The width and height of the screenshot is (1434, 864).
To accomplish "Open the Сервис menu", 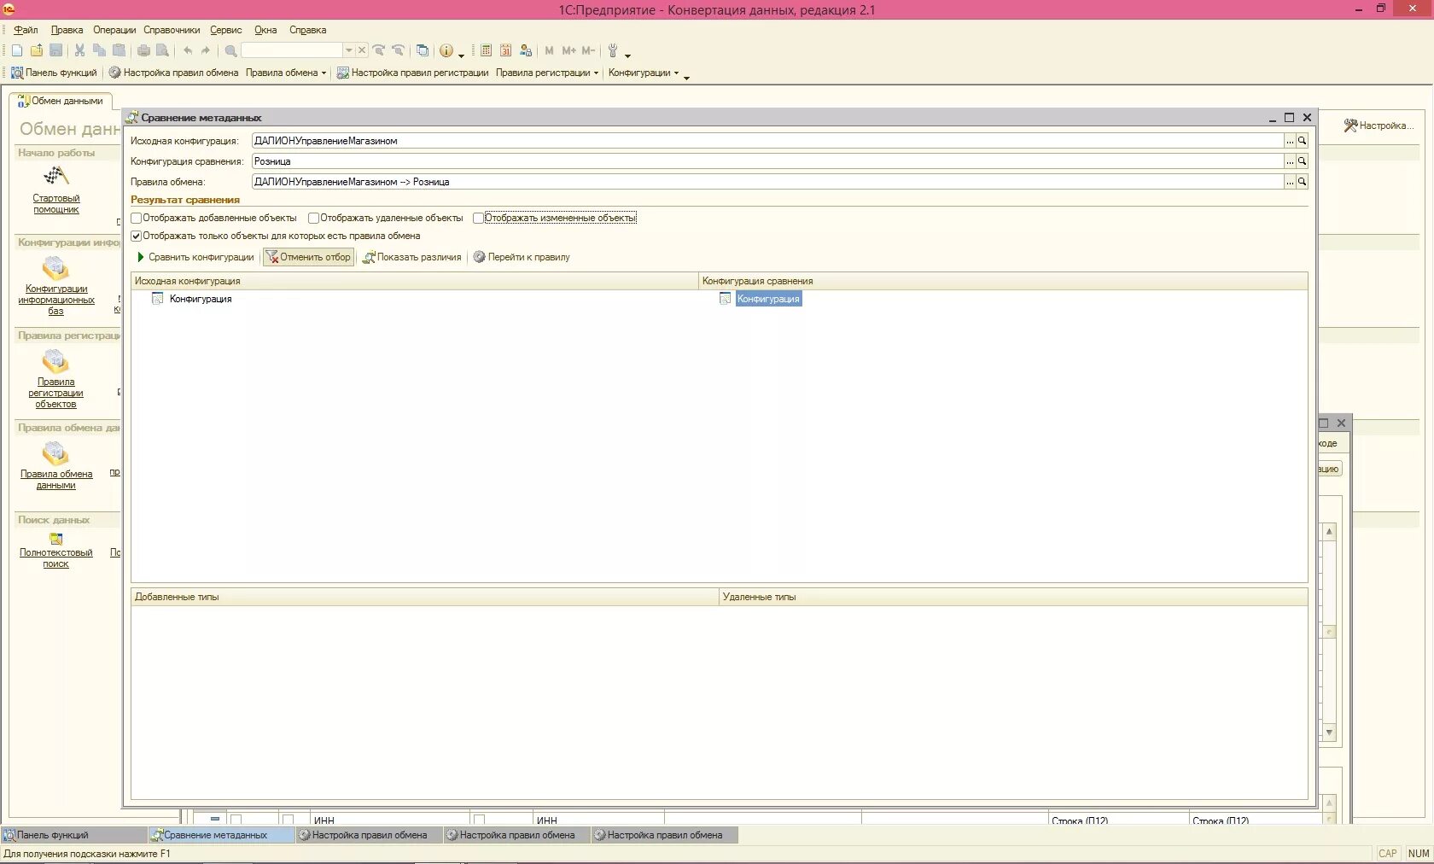I will (226, 30).
